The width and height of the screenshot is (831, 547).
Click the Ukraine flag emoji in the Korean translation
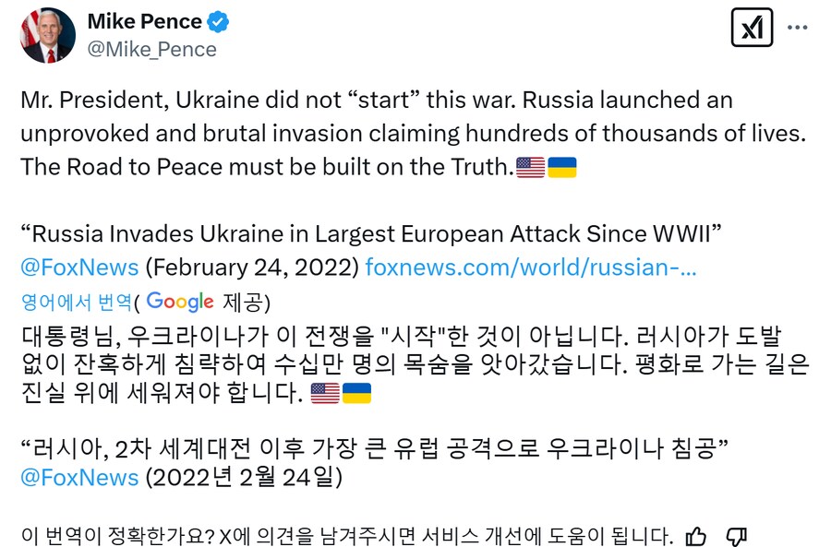[356, 393]
